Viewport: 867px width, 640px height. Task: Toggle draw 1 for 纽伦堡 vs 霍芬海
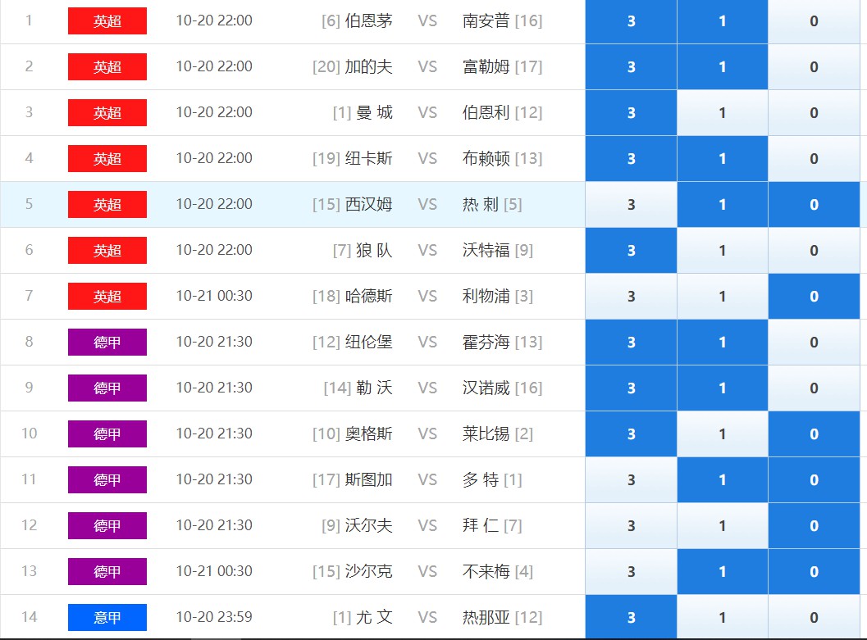pos(722,342)
